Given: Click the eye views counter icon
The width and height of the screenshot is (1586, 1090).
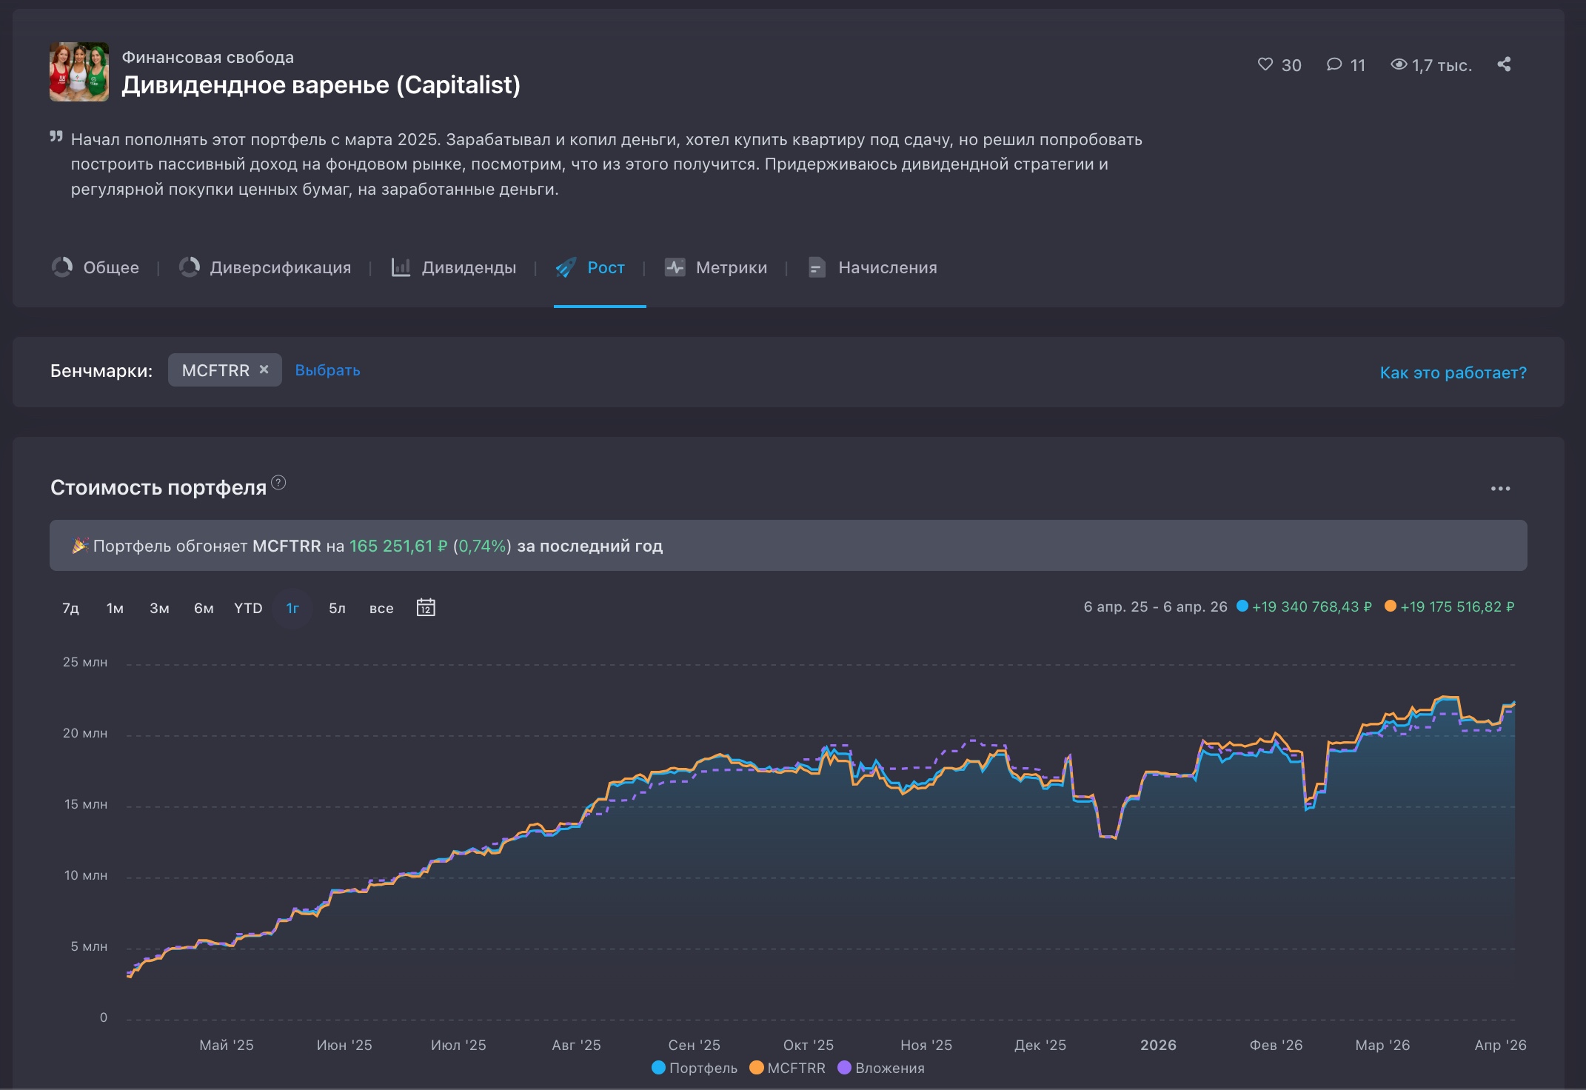Looking at the screenshot, I should 1398,64.
